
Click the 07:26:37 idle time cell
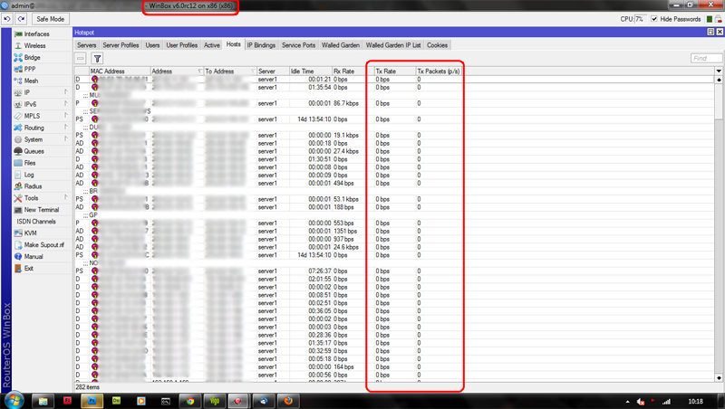320,271
